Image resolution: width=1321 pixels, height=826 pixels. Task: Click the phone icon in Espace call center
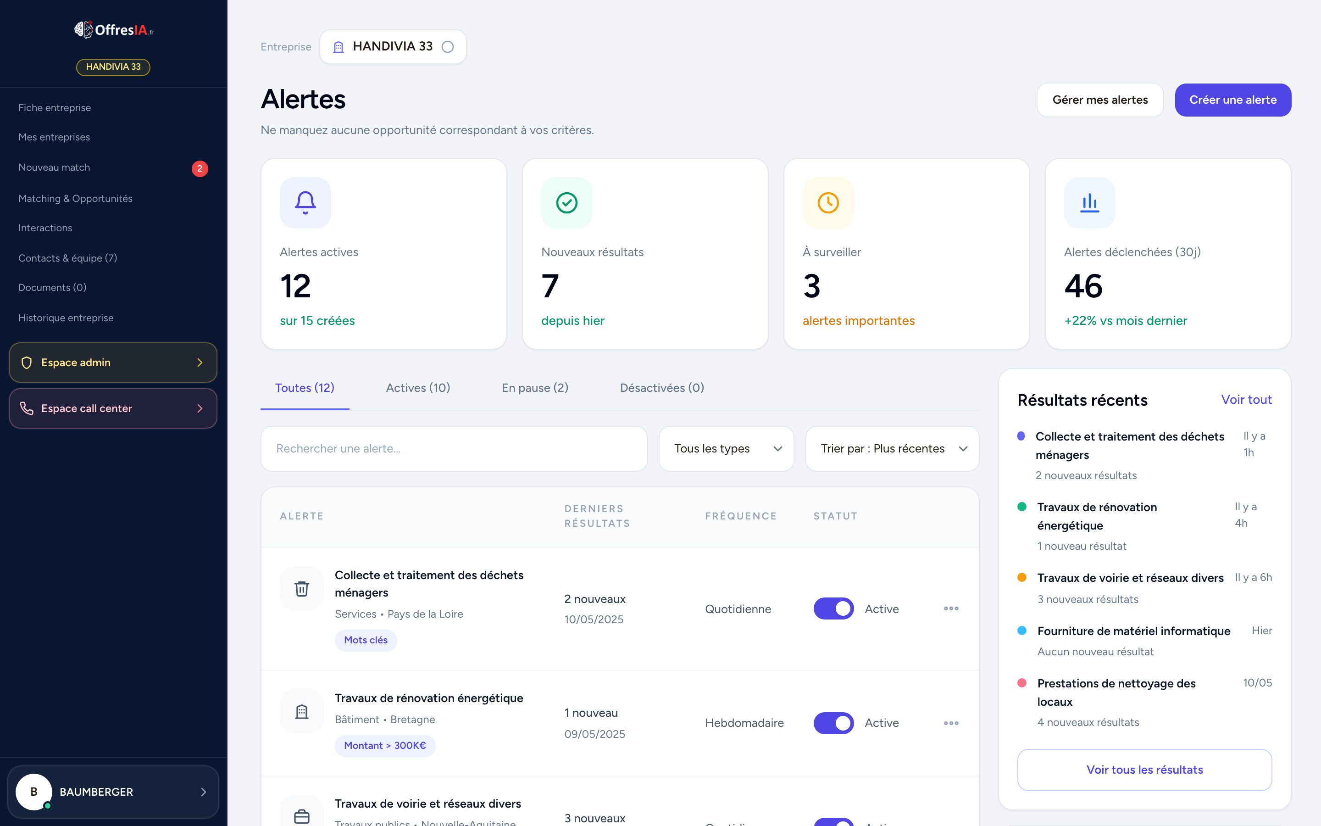pos(26,408)
